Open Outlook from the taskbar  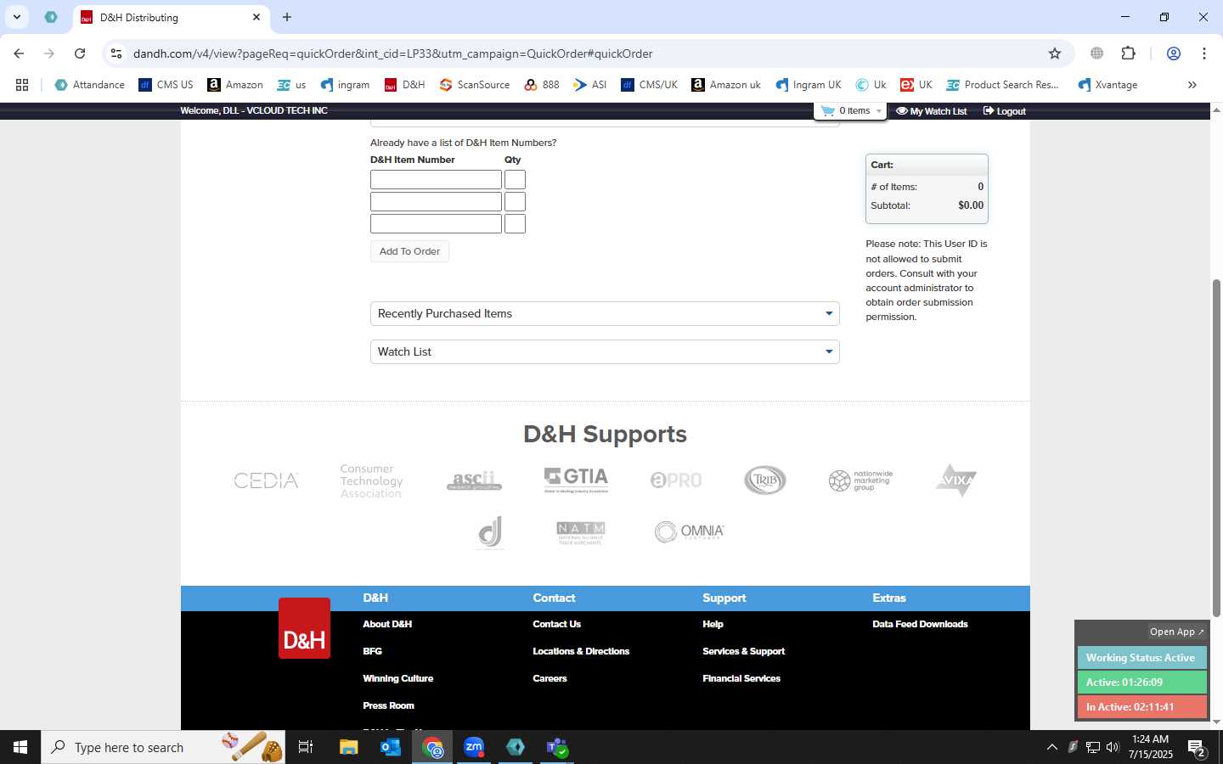(x=391, y=747)
